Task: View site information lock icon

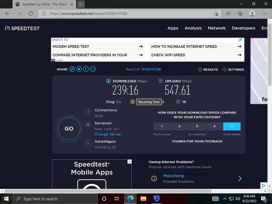Action: (x=44, y=14)
